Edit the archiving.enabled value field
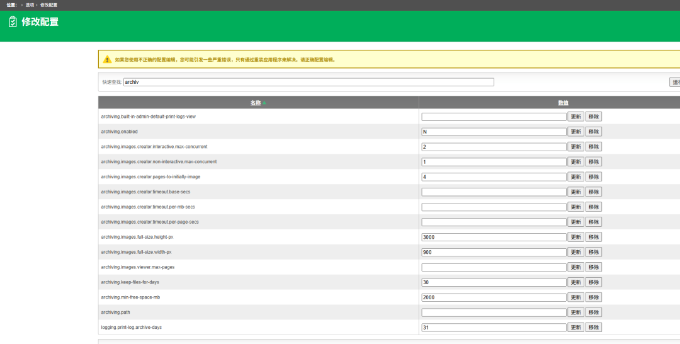680x344 pixels. tap(494, 132)
